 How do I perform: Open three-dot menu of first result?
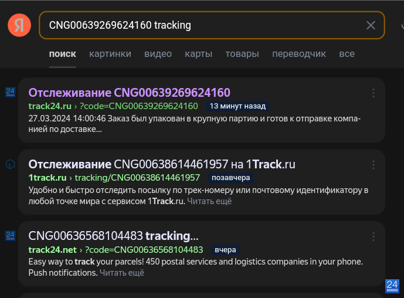tap(374, 93)
